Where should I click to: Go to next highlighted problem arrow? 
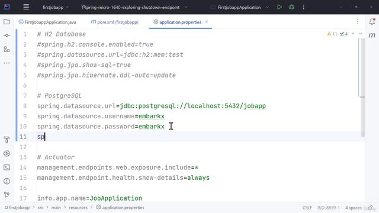[x=361, y=34]
